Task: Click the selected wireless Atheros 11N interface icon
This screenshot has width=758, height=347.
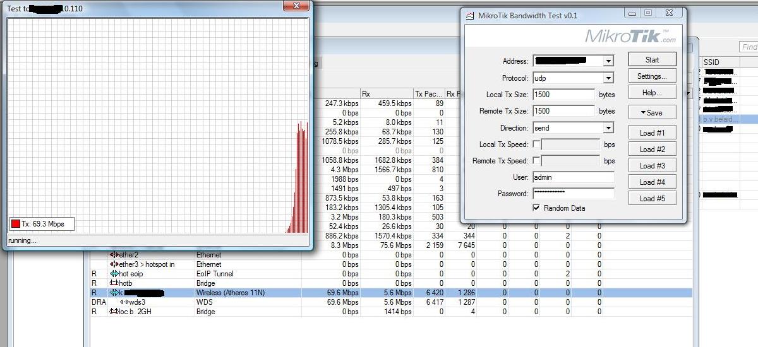Action: 114,293
